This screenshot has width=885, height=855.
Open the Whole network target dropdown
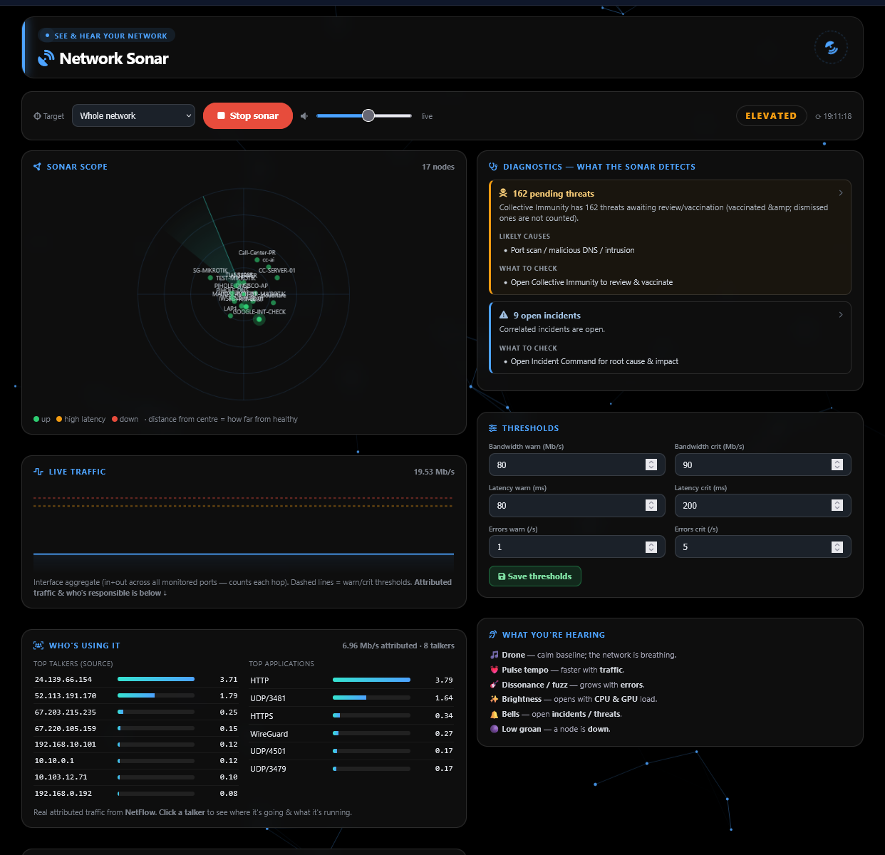pos(134,115)
